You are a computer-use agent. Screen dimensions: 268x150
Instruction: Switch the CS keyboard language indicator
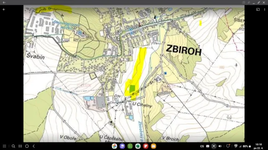coord(202,146)
